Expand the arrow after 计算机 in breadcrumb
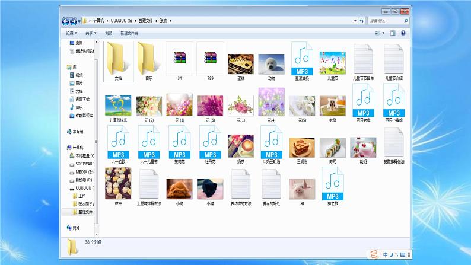471x265 pixels. point(107,21)
